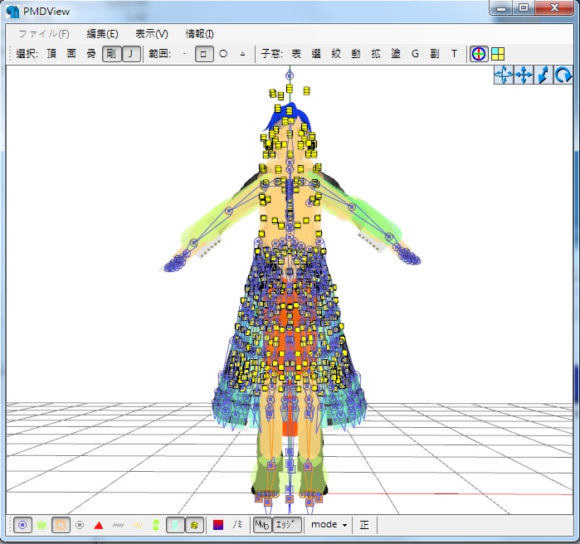Click the PMDView title bar app icon

point(12,12)
